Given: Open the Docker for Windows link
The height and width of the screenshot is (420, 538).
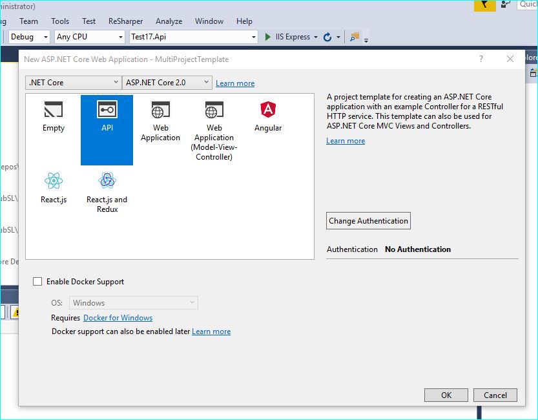Looking at the screenshot, I should coord(118,318).
